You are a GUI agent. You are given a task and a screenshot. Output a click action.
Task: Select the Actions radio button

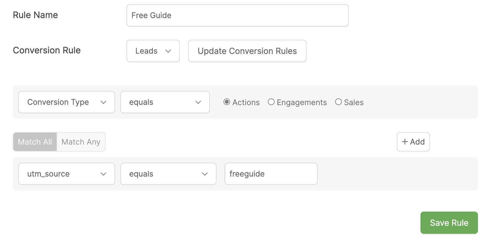(227, 102)
